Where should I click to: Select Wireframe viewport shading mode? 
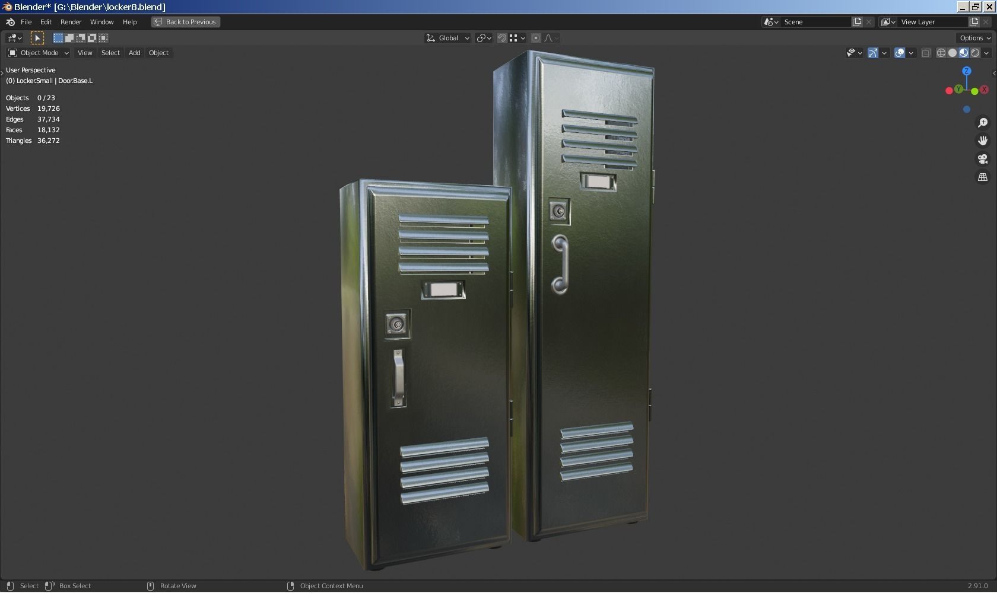(941, 53)
